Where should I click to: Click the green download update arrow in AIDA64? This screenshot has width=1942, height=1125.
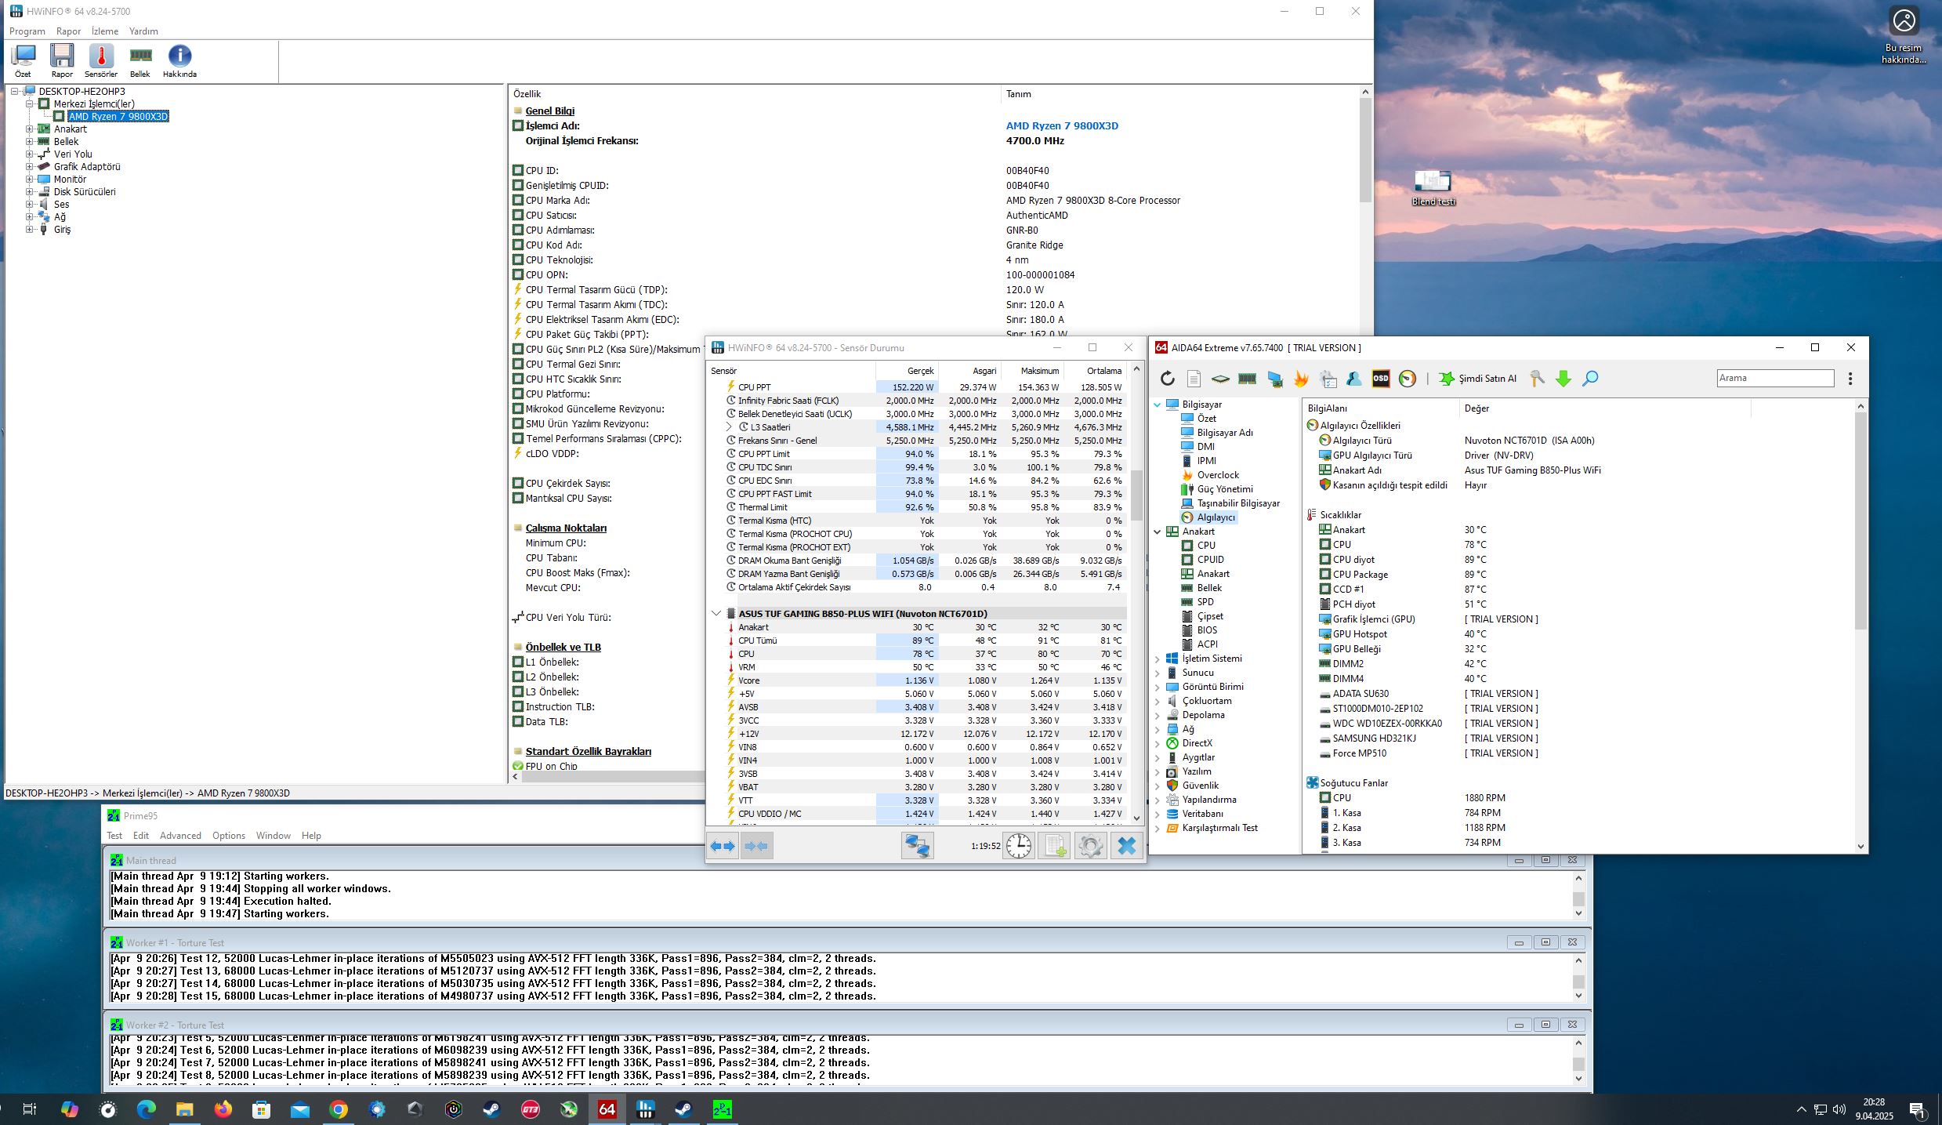1563,379
